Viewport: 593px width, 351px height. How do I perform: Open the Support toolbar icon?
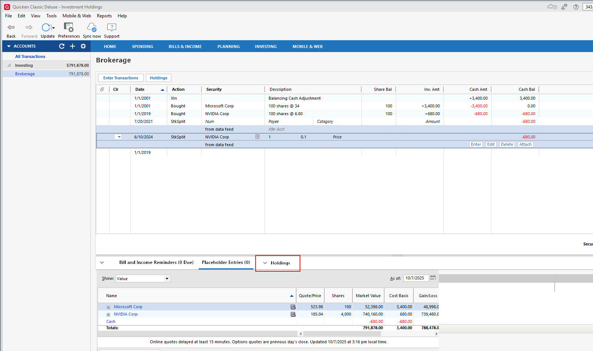111,28
